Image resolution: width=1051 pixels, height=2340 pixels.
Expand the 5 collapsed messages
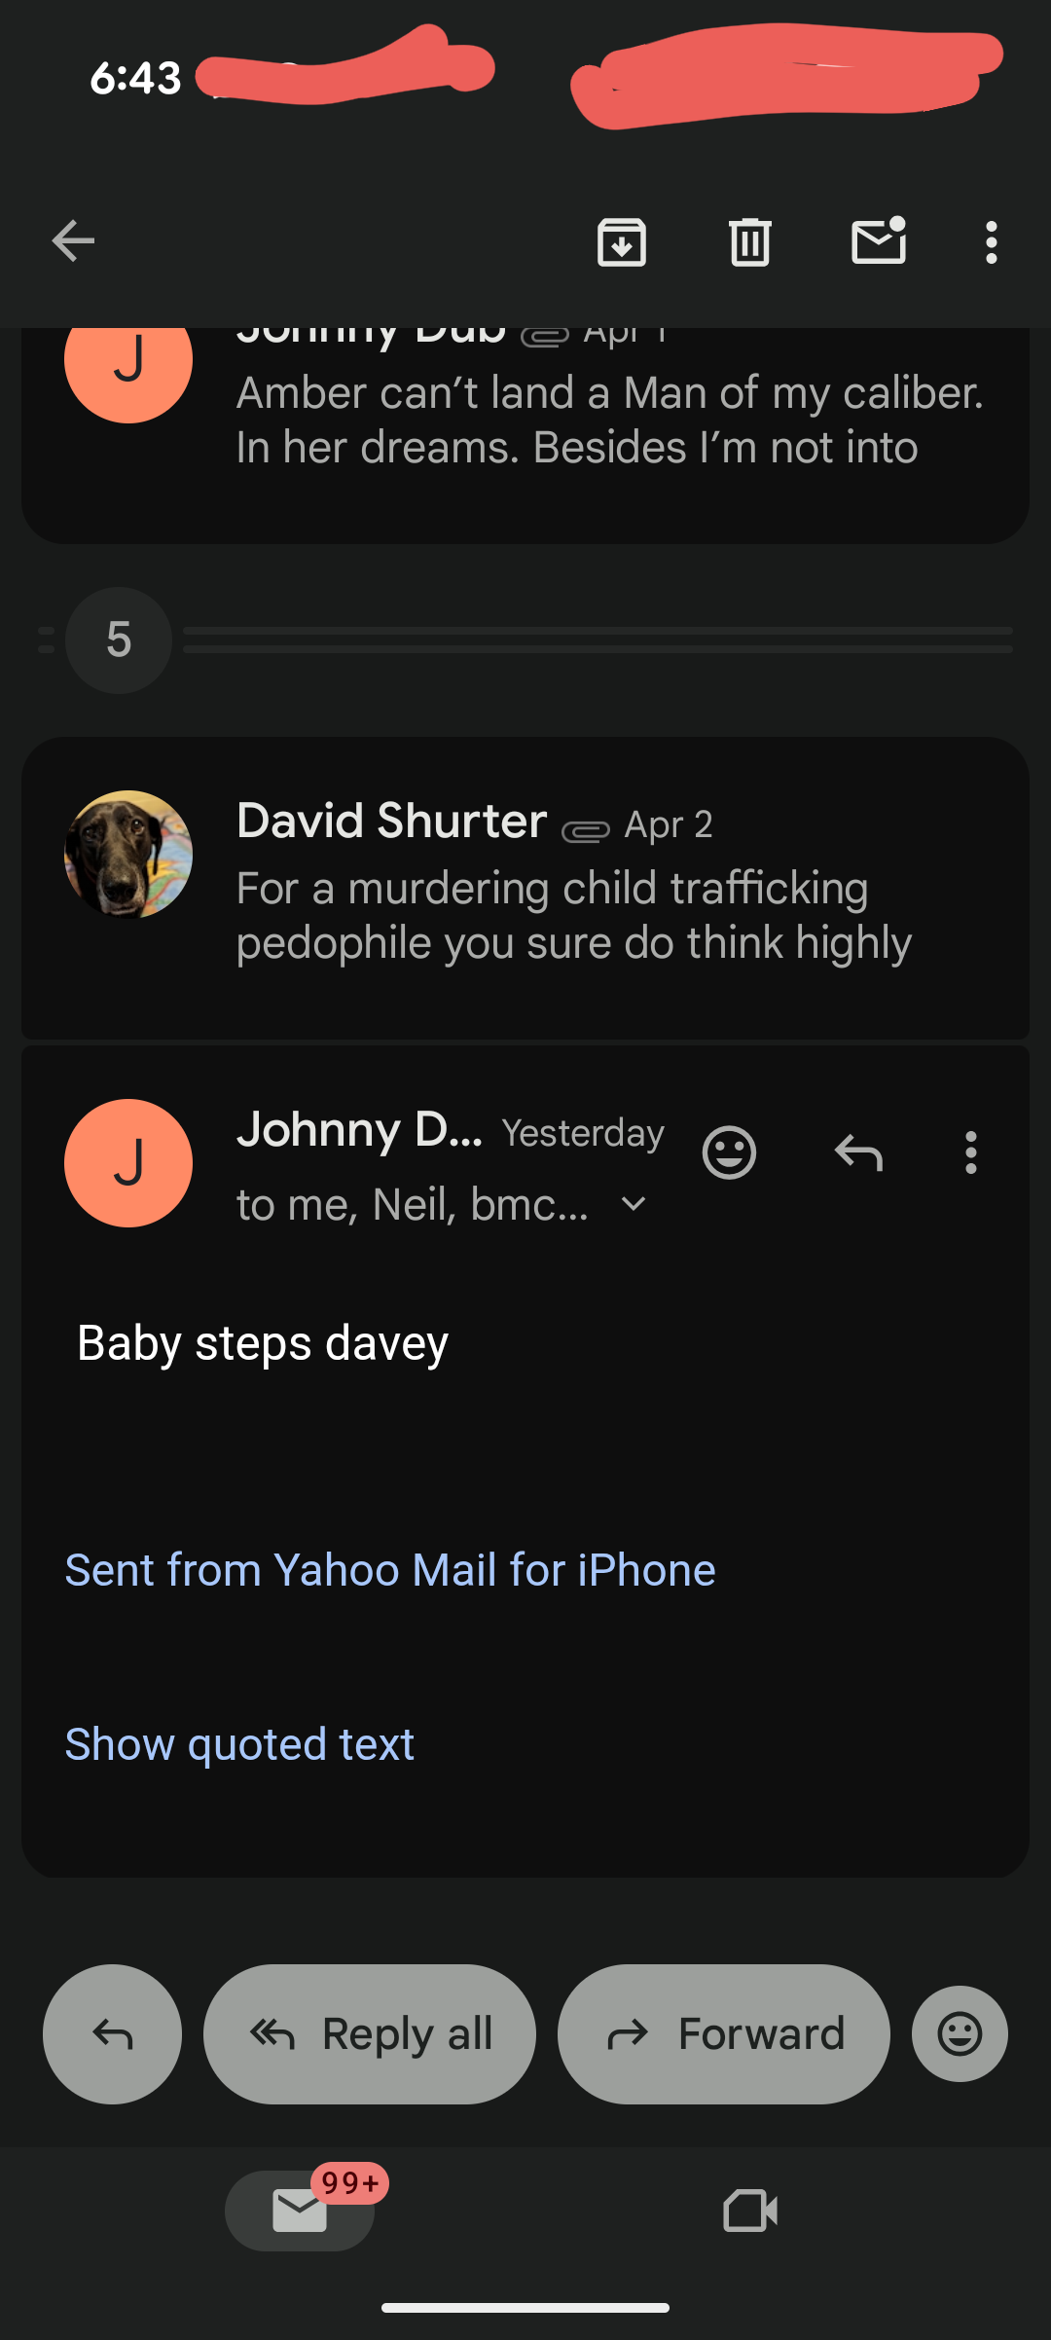[119, 640]
